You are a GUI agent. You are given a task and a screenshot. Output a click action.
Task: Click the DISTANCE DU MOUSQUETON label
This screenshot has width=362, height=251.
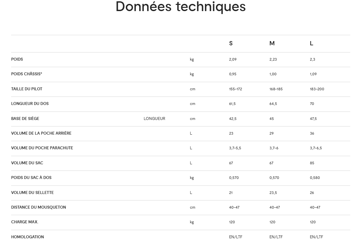pos(39,207)
